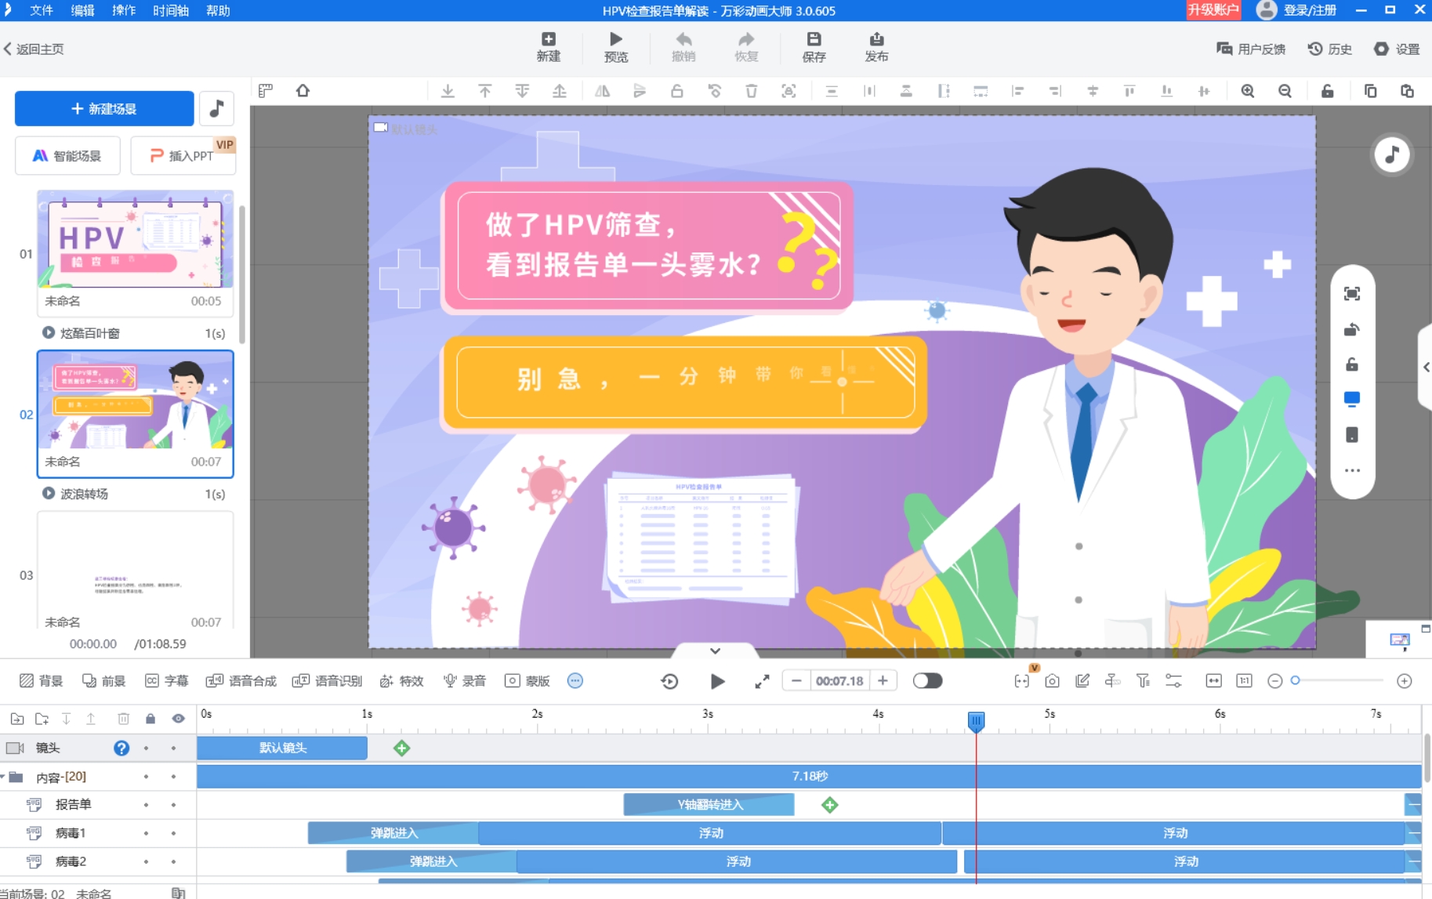The image size is (1432, 899).
Task: Toggle the switch next to the time field
Action: pyautogui.click(x=927, y=680)
